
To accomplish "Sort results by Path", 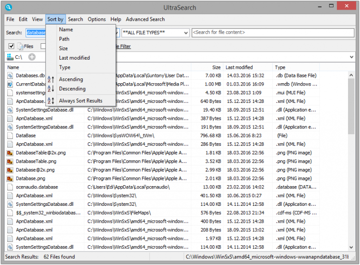I will tap(81, 39).
